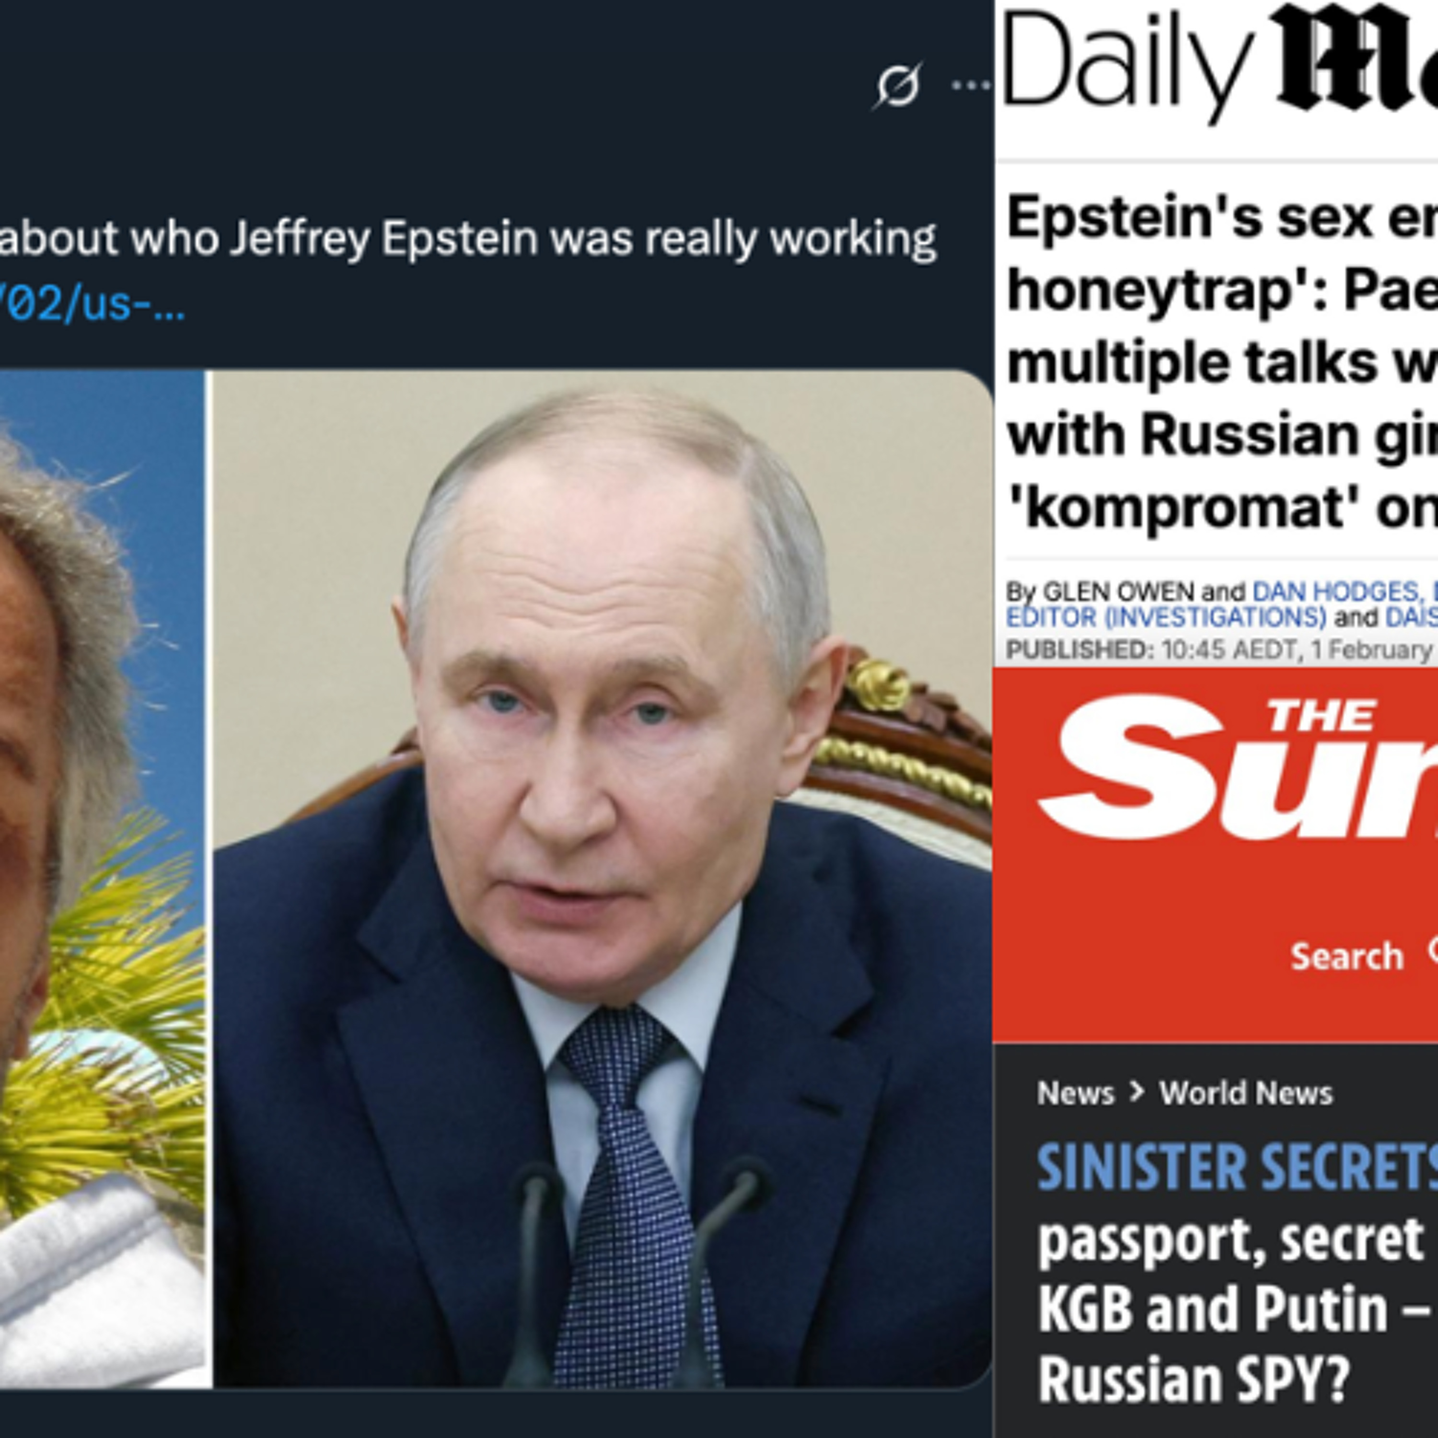Click the EDITOR (INVESTIGATIONS) byline link

[x=1166, y=618]
